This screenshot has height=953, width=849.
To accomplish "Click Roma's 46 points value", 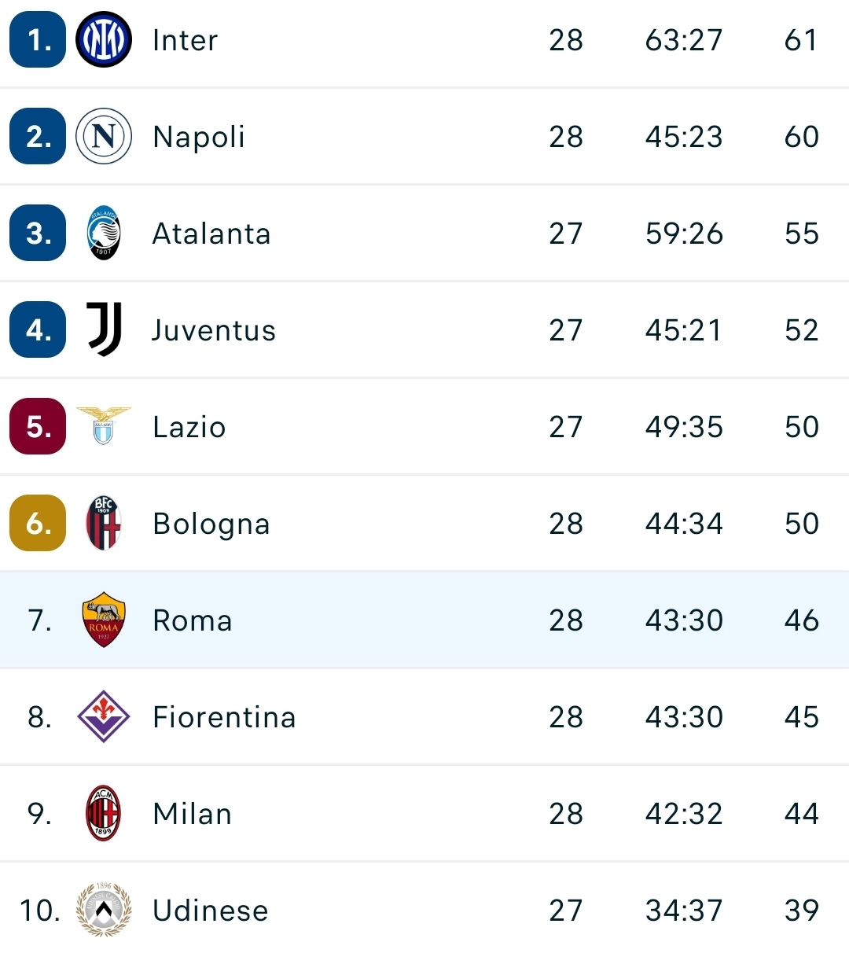I will (802, 620).
